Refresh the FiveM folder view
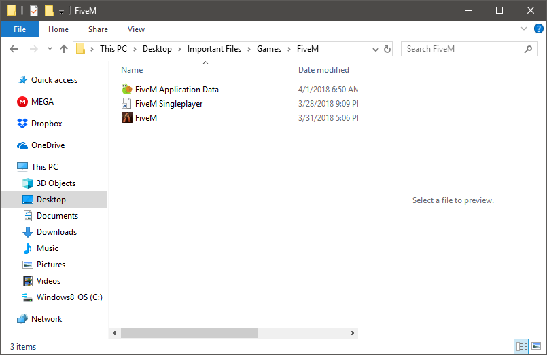The image size is (547, 355). coord(387,49)
